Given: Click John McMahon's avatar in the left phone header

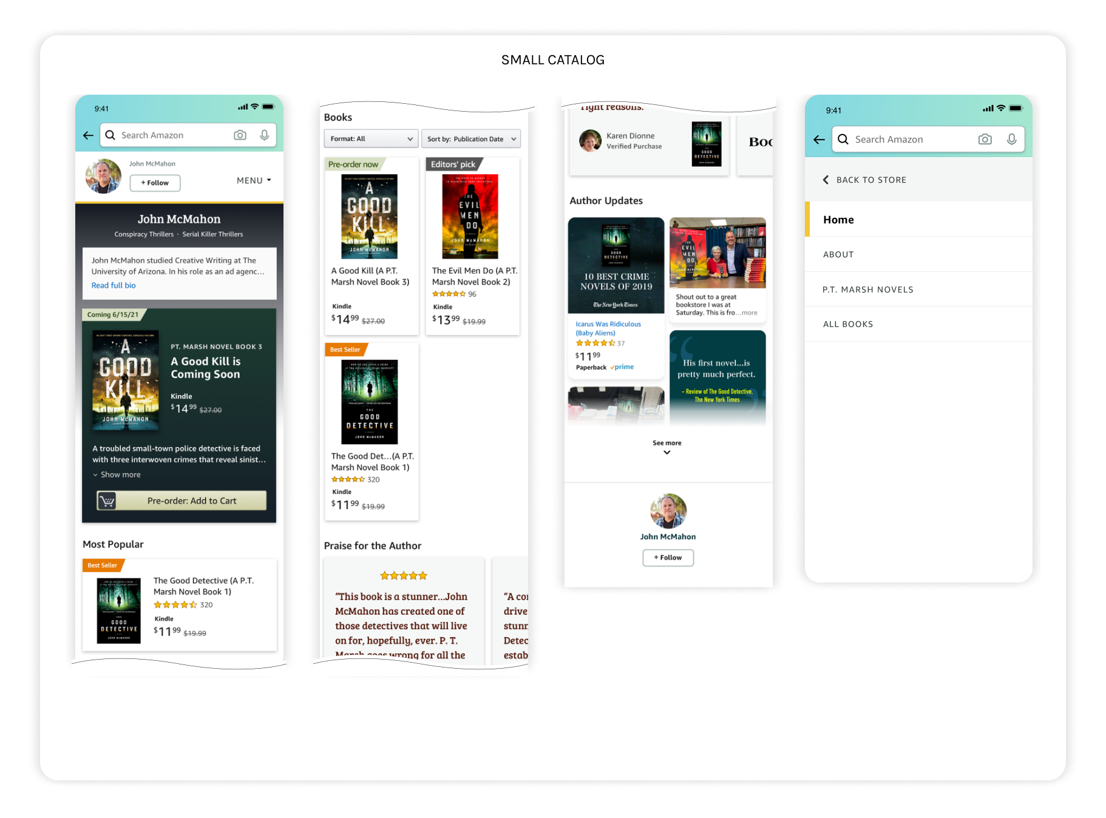Looking at the screenshot, I should coord(103,176).
